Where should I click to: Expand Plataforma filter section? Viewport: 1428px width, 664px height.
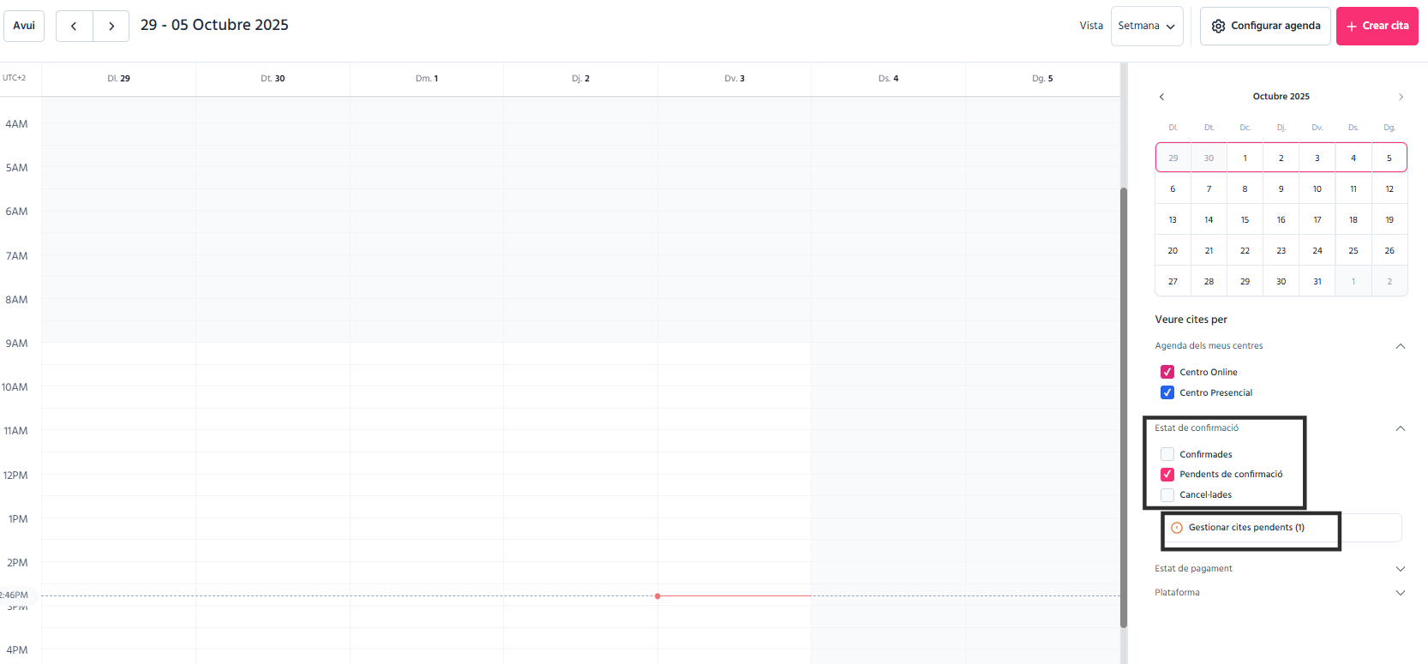pyautogui.click(x=1401, y=593)
